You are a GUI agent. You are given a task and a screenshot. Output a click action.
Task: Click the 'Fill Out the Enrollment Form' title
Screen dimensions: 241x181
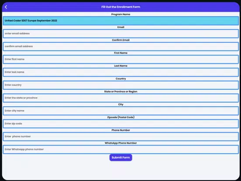coord(120,7)
